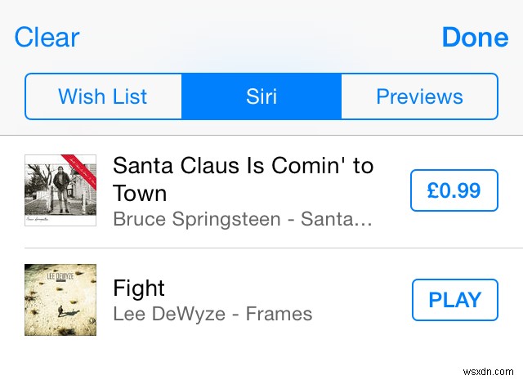Select the Siri tab
Screen dimensions: 523x380
point(261,96)
